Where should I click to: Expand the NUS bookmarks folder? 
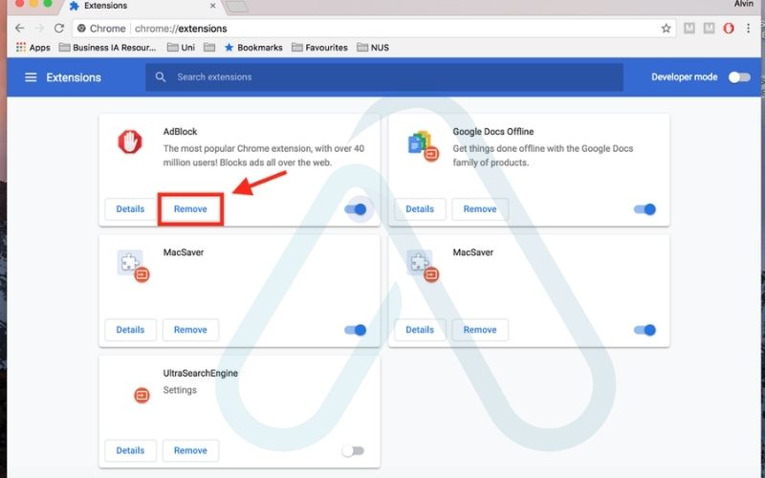(373, 47)
